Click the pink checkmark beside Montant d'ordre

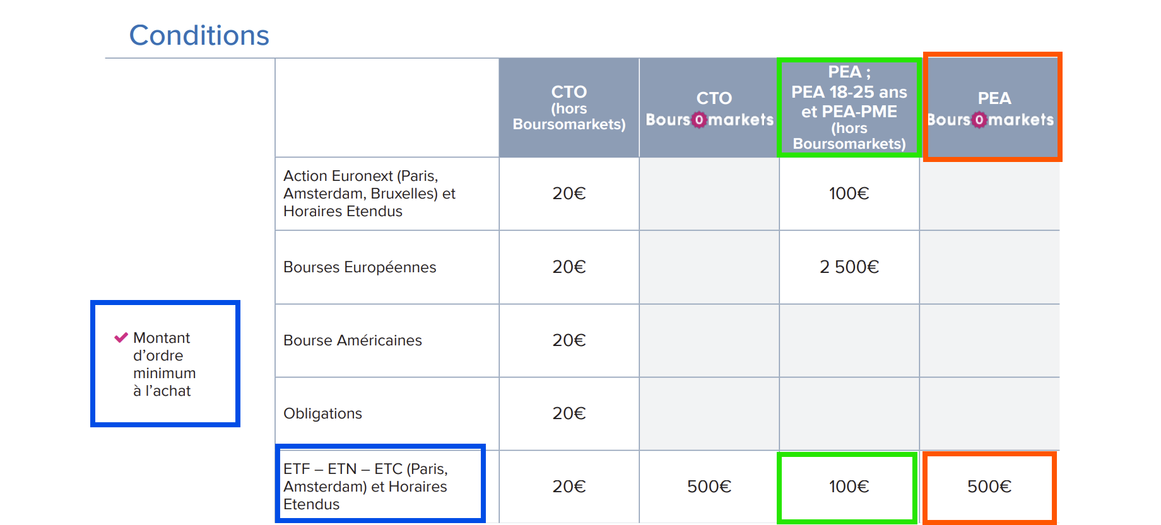[121, 338]
